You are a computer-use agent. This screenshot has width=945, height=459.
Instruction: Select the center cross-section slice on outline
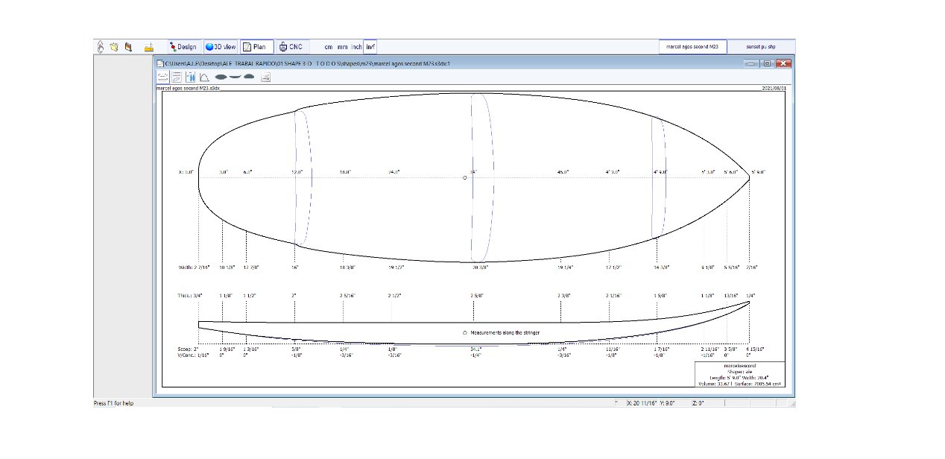[x=483, y=177]
